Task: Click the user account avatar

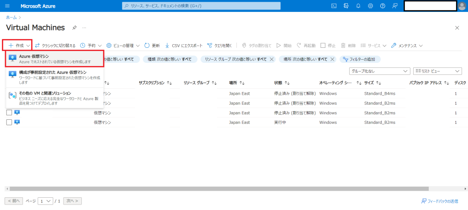Action: (x=463, y=6)
